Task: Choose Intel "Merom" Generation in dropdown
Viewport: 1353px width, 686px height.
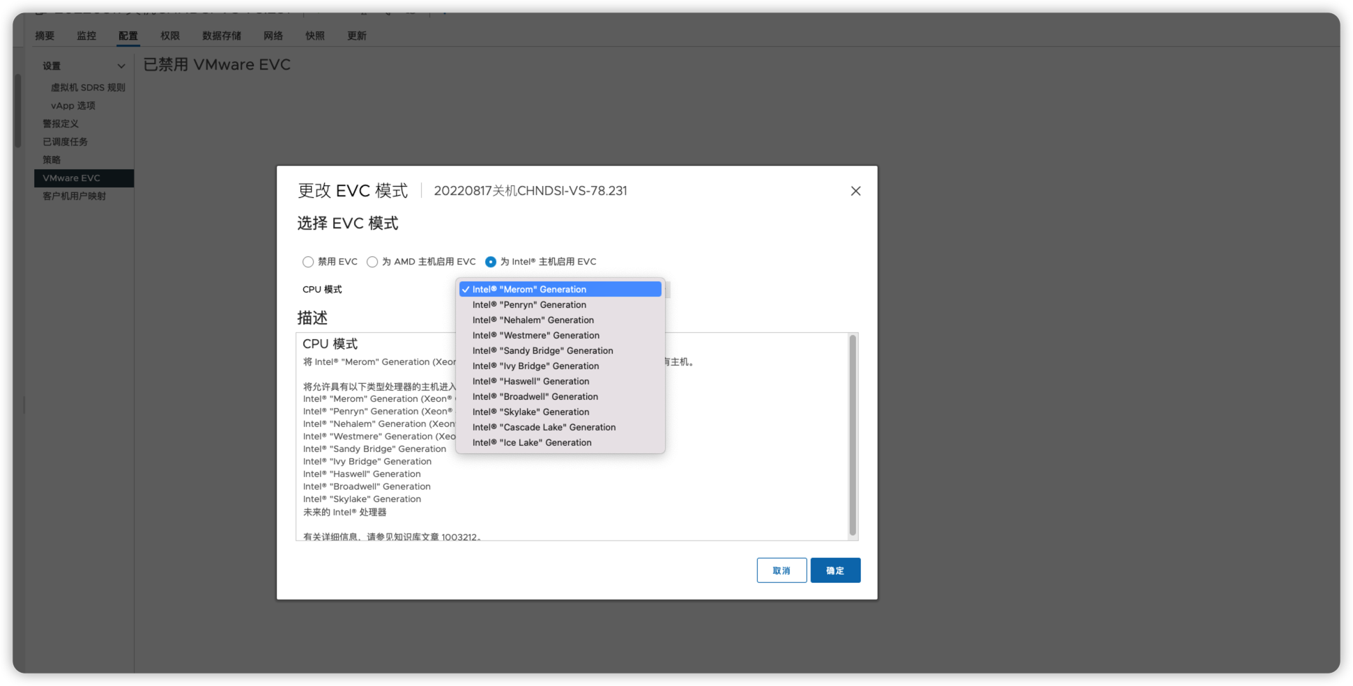Action: (560, 289)
